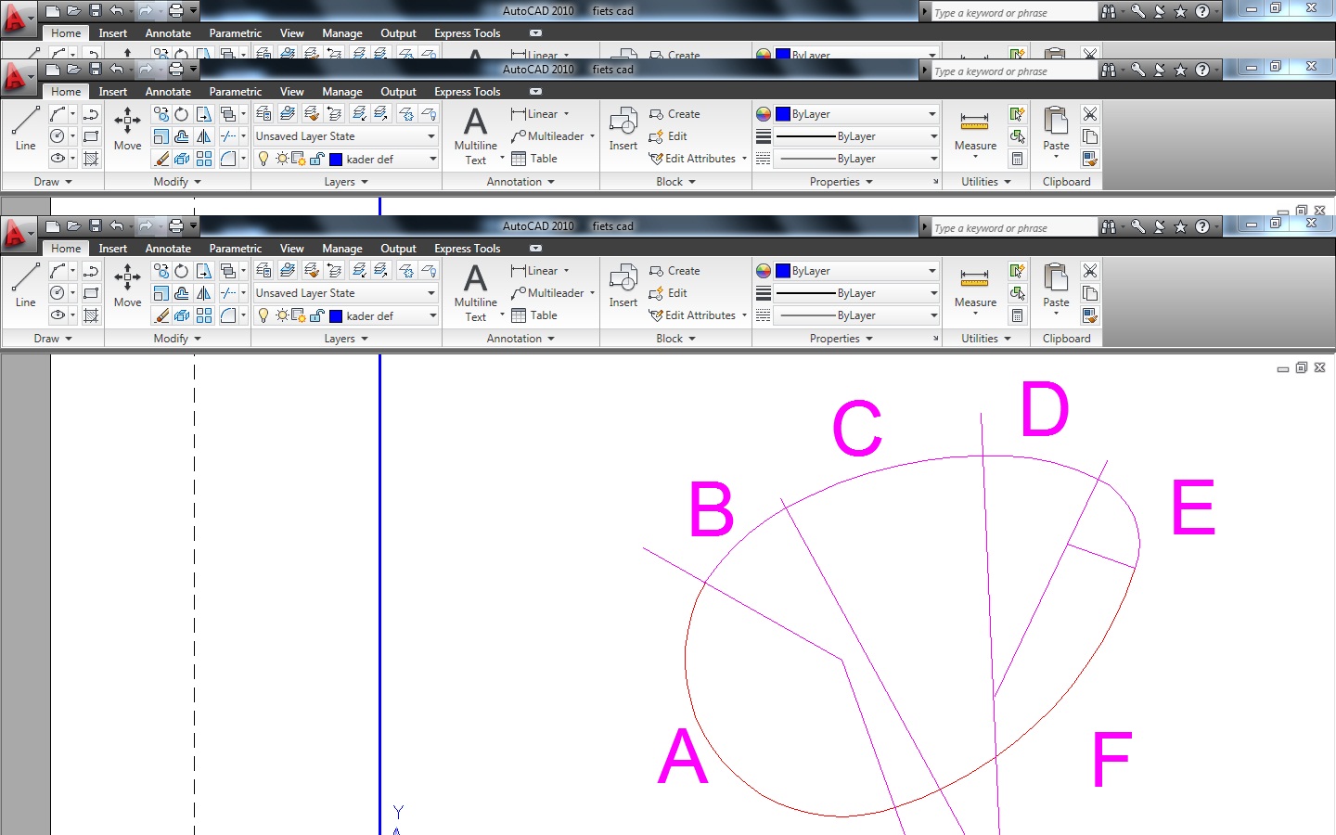Image resolution: width=1336 pixels, height=835 pixels.
Task: Open the Express Tools tab in the middle ribbon
Action: click(468, 91)
